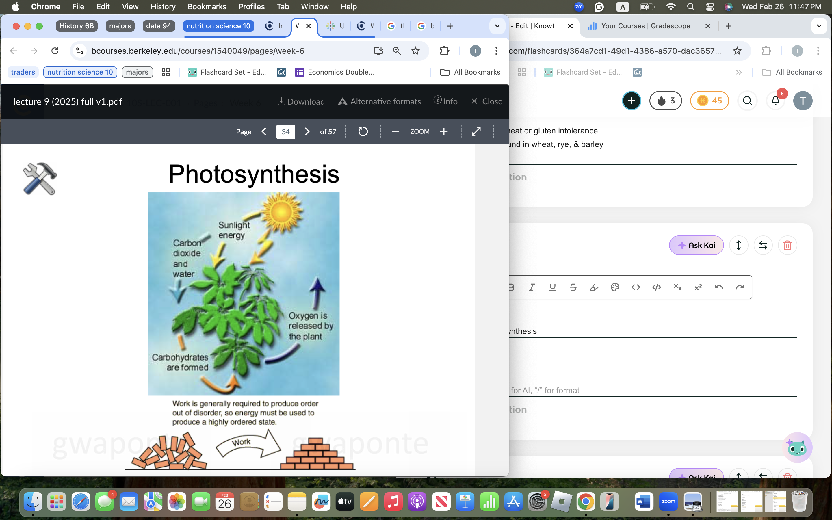Viewport: 832px width, 520px height.
Task: Open a new tab in bCourses window
Action: 450,26
